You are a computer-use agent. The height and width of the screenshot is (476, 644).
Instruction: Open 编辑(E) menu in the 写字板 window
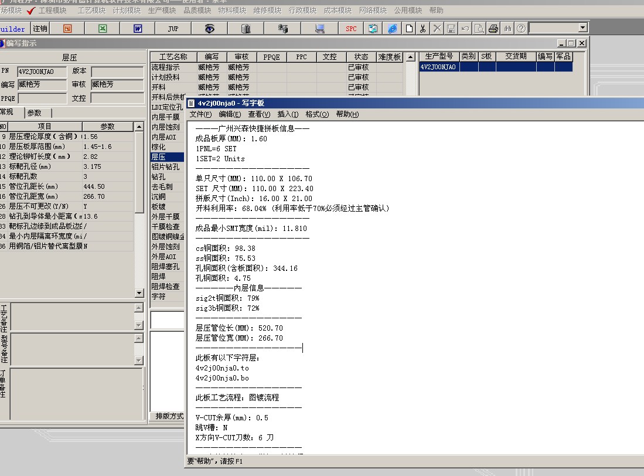[x=230, y=114]
